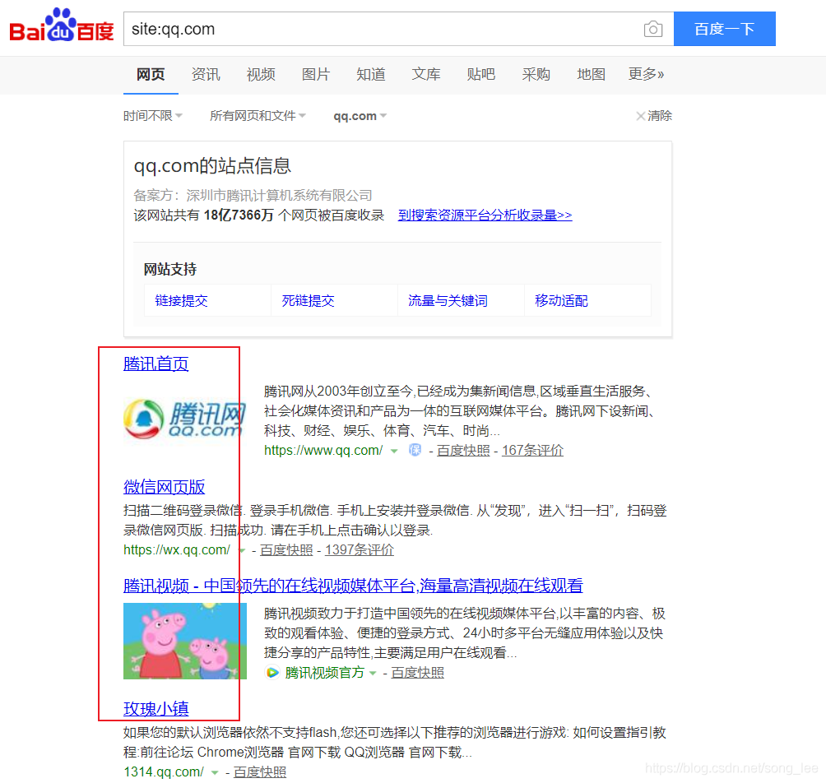The width and height of the screenshot is (826, 783).
Task: Open the 更多» menu
Action: [x=646, y=74]
